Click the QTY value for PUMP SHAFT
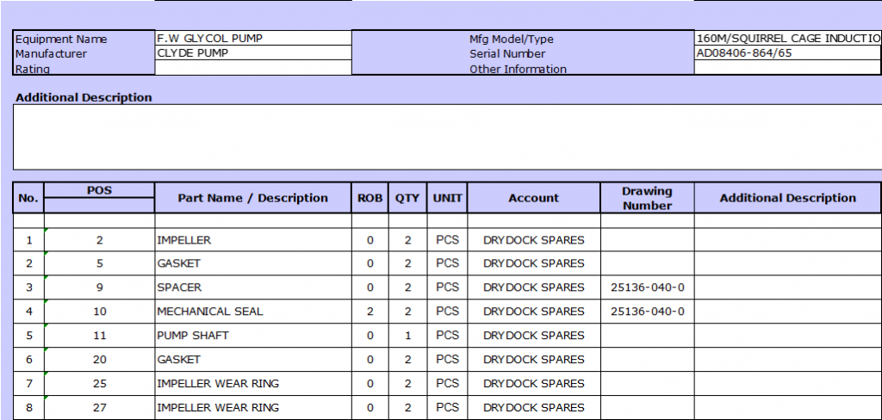Viewport: 882px width, 420px height. tap(407, 336)
